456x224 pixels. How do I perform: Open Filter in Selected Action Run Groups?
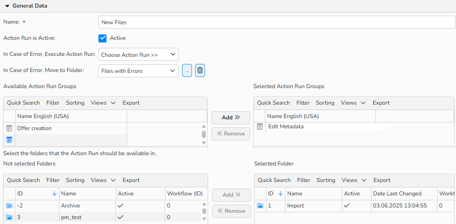[x=303, y=103]
